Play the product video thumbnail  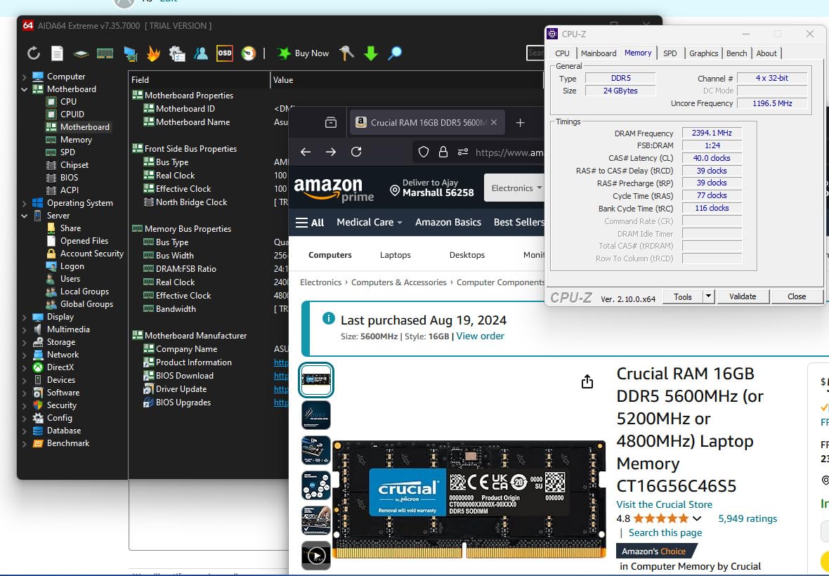click(x=316, y=556)
